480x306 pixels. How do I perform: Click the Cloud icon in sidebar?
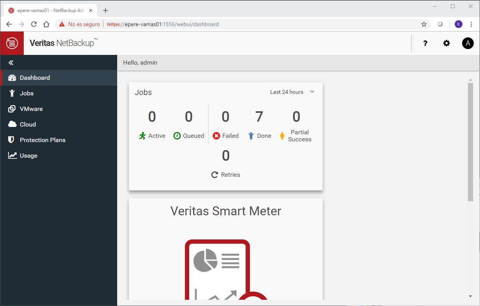tap(12, 125)
